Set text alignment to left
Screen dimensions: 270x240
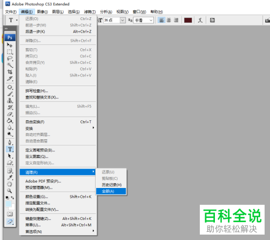(x=161, y=20)
